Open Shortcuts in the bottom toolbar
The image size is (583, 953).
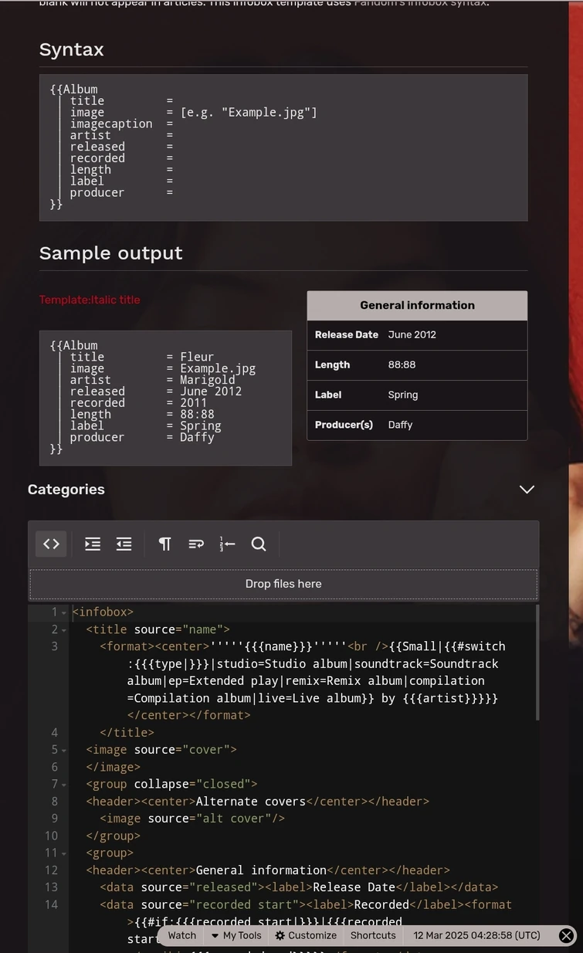click(x=373, y=935)
